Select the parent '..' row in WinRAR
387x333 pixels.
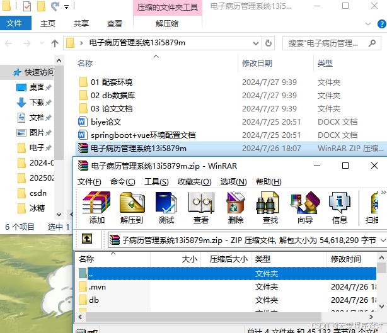228,274
